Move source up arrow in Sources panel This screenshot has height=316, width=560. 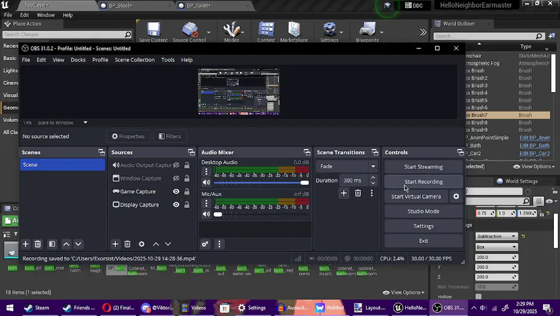156,244
